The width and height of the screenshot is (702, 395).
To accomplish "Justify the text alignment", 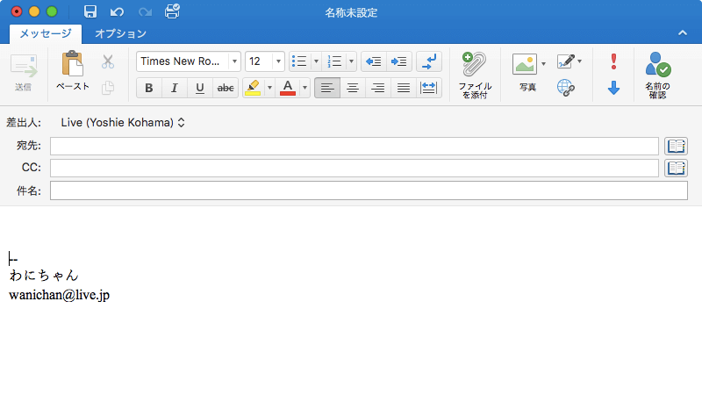I will click(x=404, y=88).
